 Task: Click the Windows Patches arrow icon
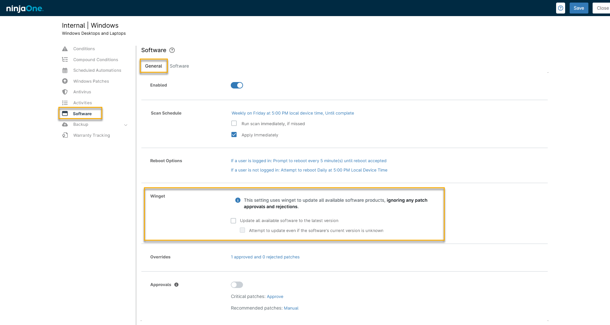click(65, 81)
